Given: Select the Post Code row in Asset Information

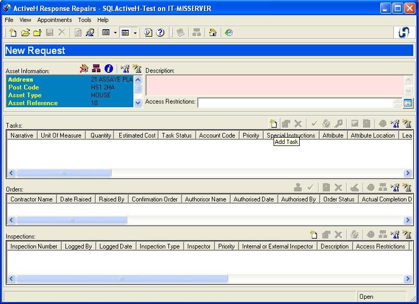Looking at the screenshot, I should [x=70, y=87].
